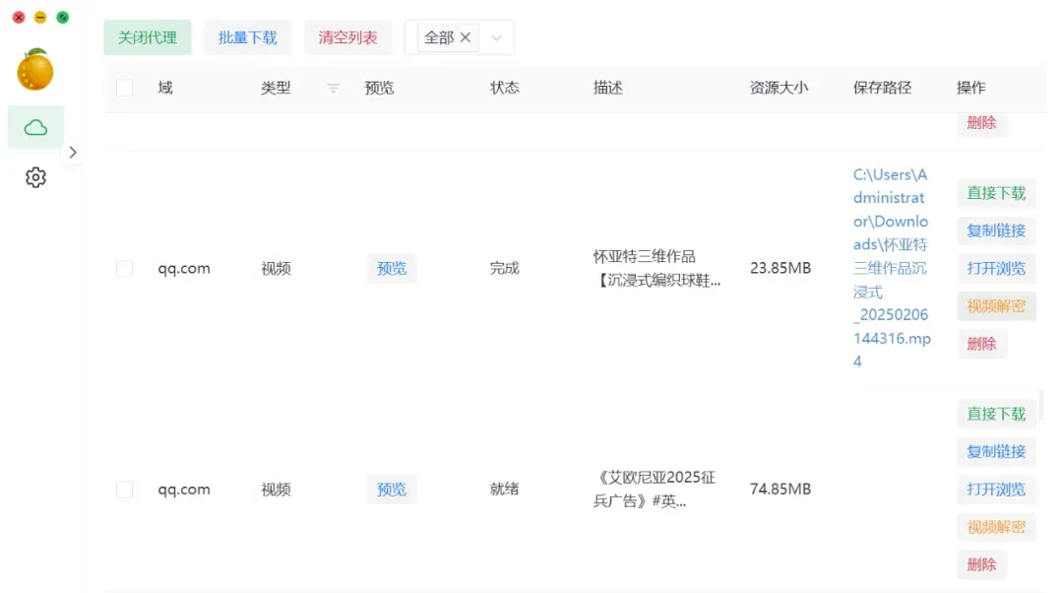The height and width of the screenshot is (593, 1063).
Task: Click 直接下载 for the 23.85MB video
Action: pos(996,193)
